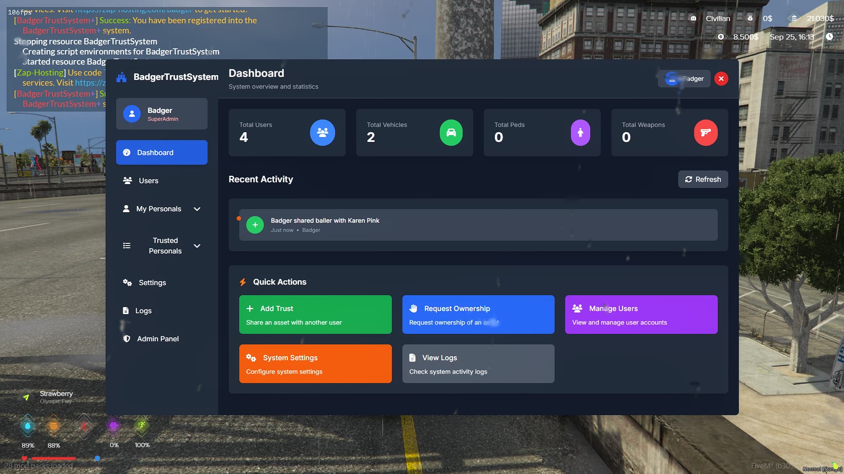Refresh the Recent Activity list
The width and height of the screenshot is (844, 474).
tap(703, 179)
